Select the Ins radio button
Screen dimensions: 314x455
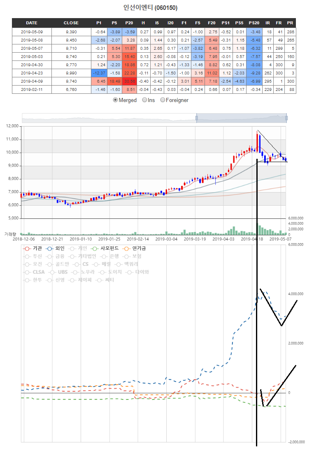pos(144,100)
